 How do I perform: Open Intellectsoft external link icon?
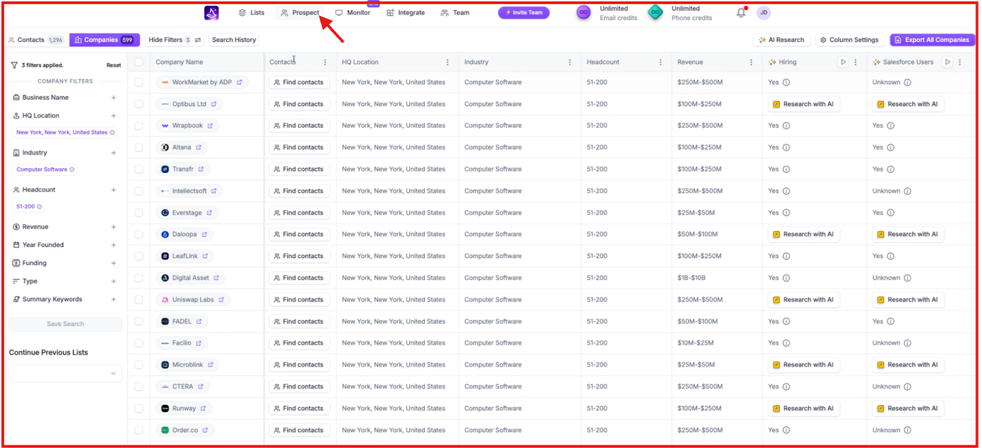point(214,191)
